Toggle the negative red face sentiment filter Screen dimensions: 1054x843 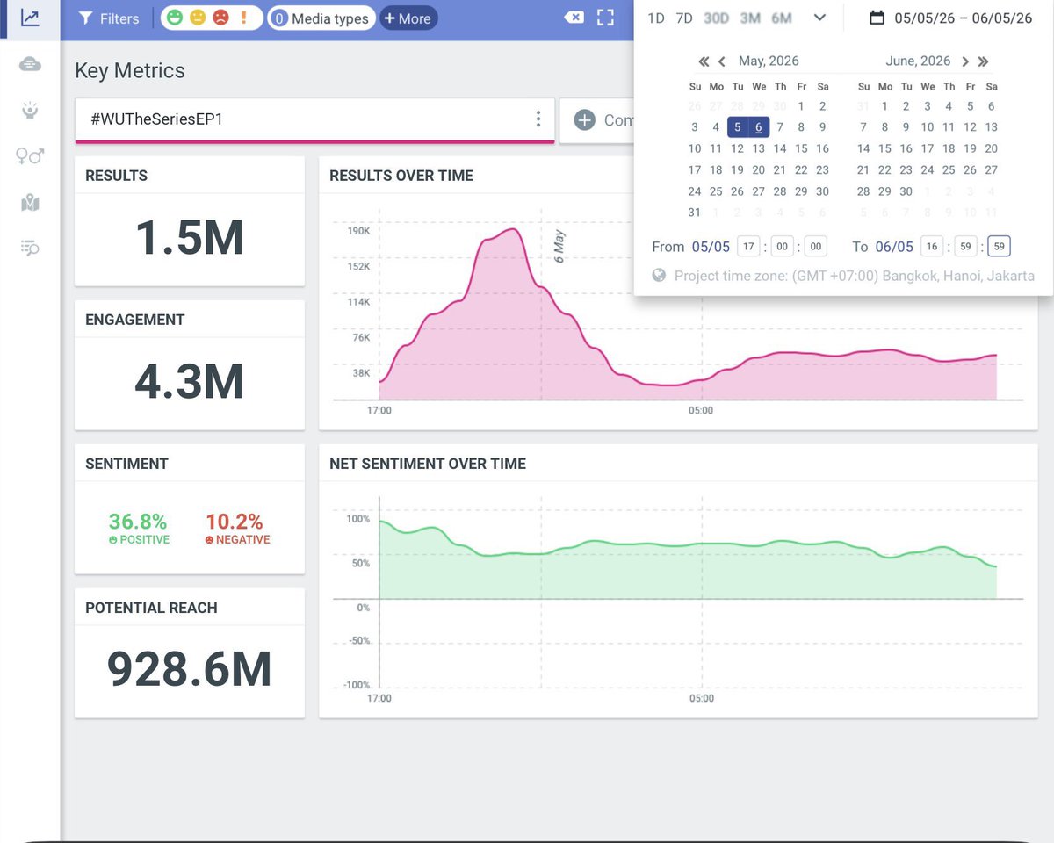coord(220,18)
